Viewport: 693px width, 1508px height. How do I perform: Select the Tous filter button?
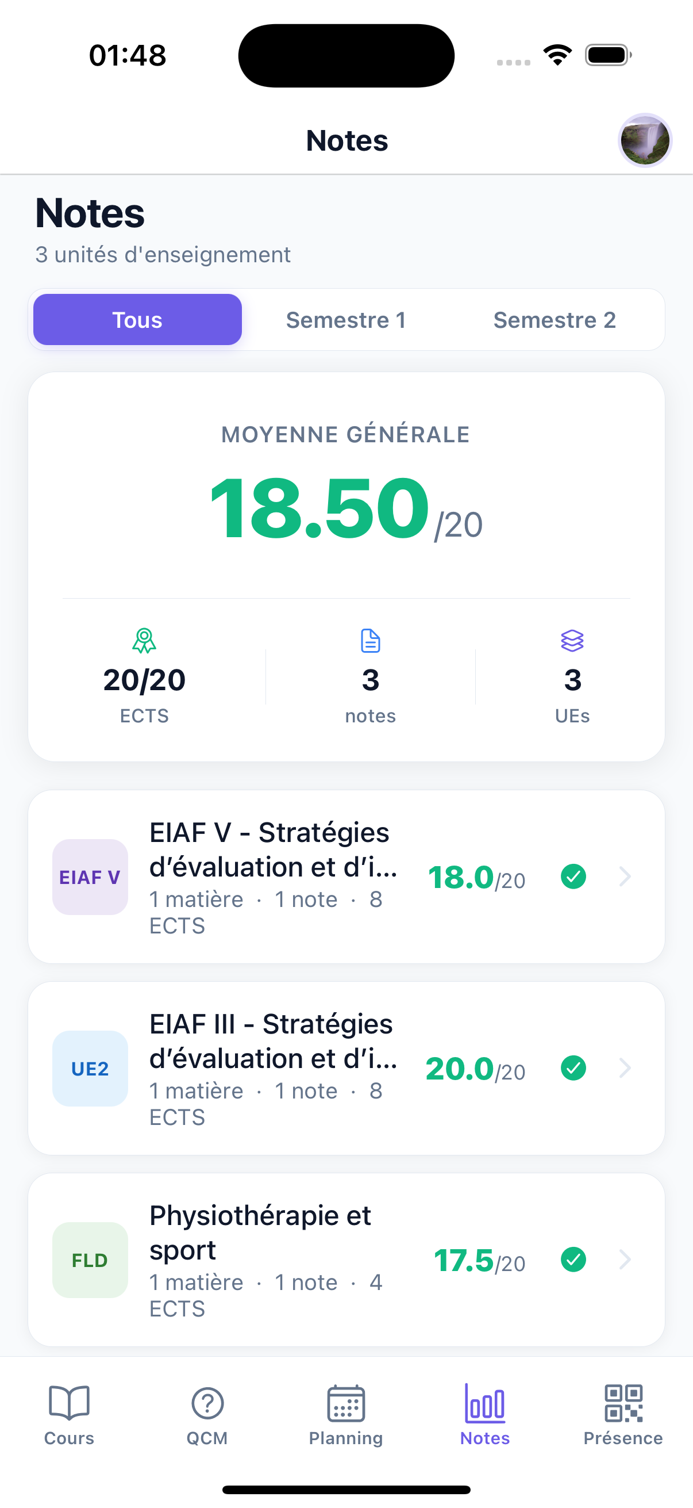pyautogui.click(x=137, y=320)
